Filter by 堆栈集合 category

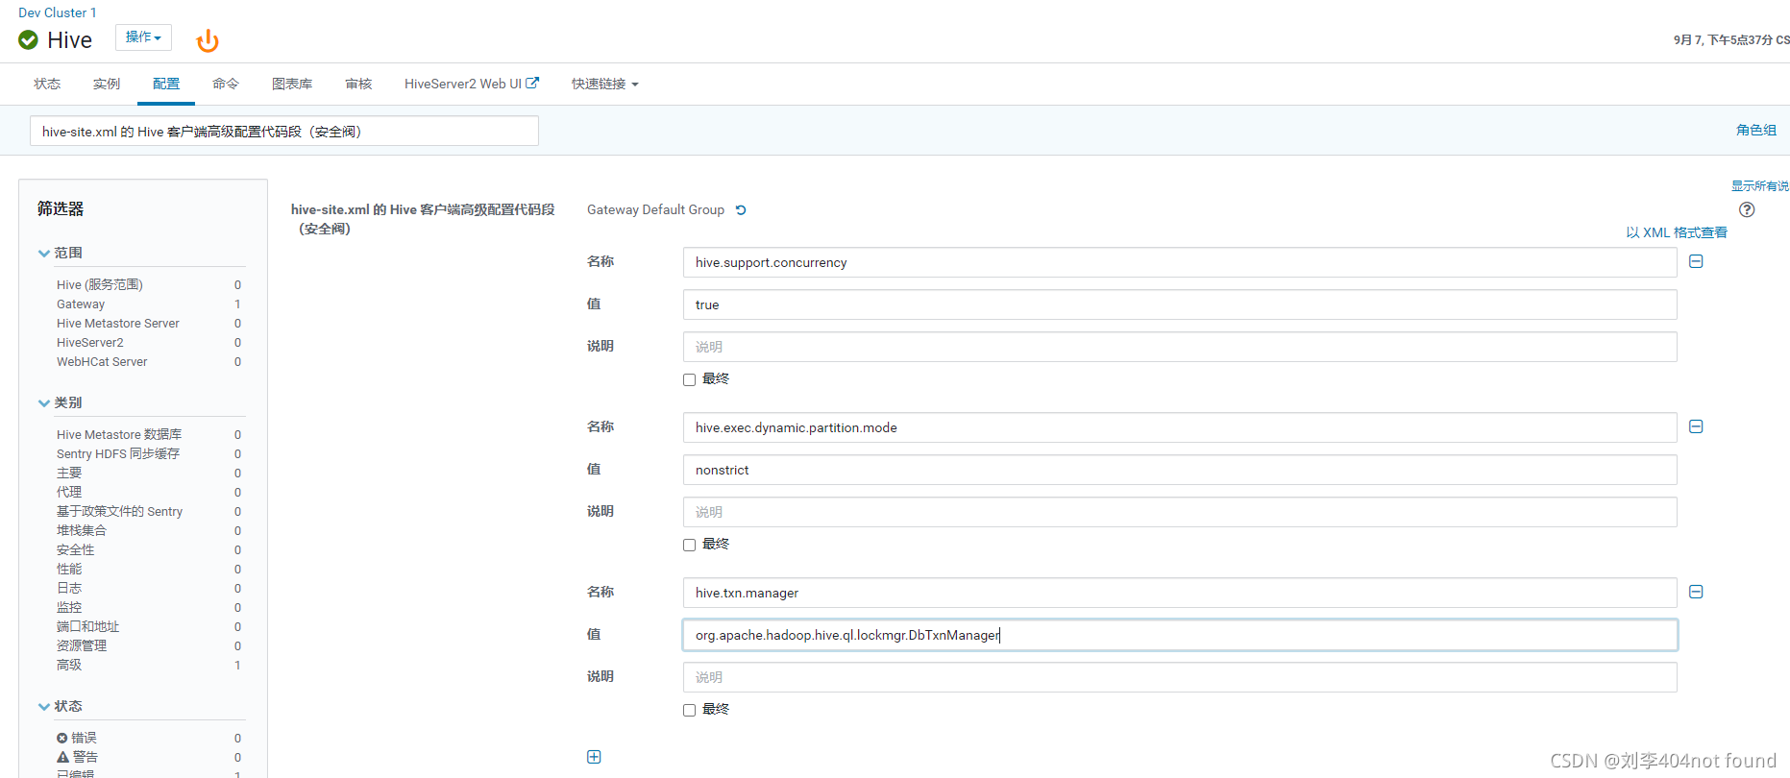coord(82,530)
